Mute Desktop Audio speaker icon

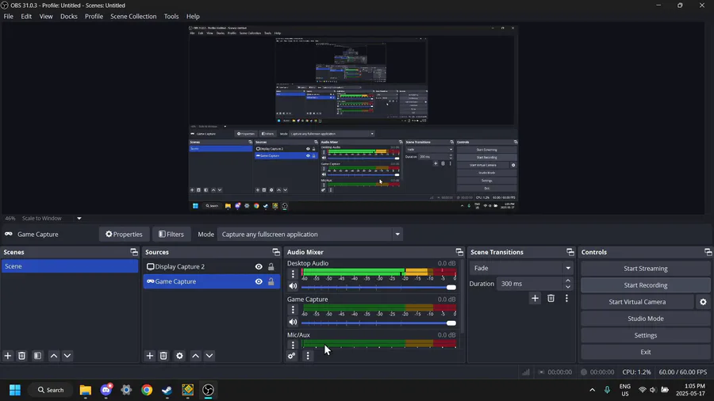(293, 286)
